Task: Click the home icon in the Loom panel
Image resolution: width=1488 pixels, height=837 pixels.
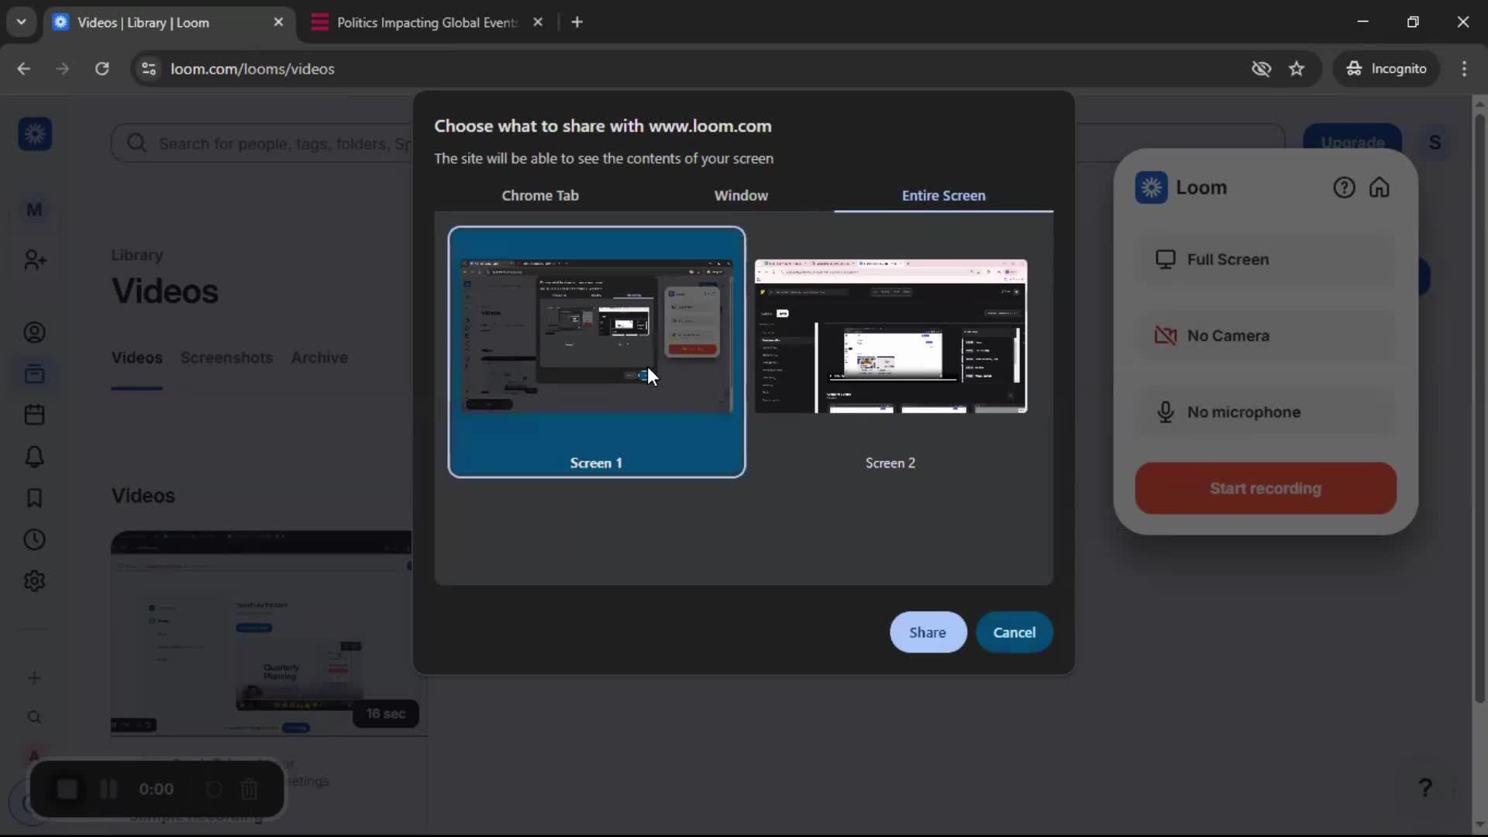Action: [1379, 187]
